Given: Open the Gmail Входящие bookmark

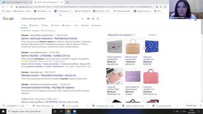Looking at the screenshot, I should 23,11.
